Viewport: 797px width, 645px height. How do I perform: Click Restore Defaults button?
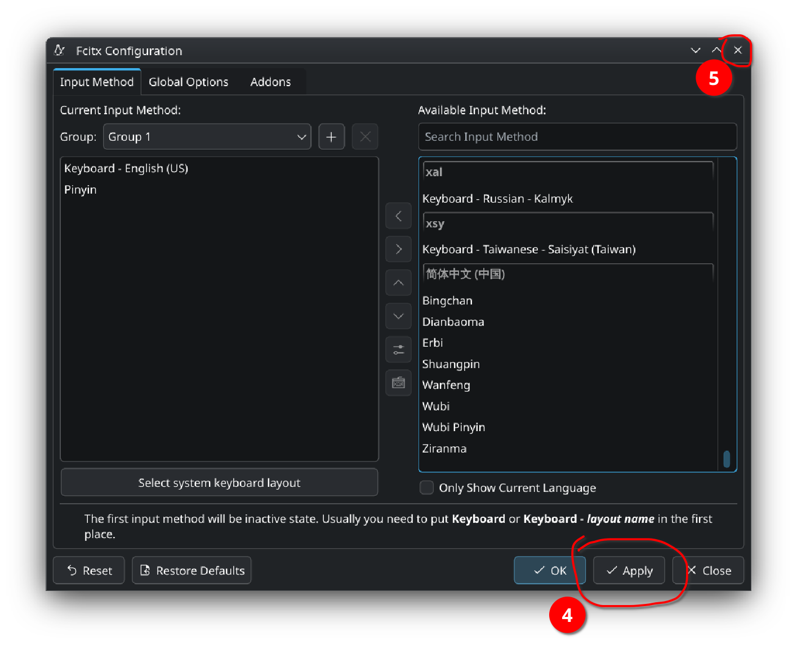point(192,571)
